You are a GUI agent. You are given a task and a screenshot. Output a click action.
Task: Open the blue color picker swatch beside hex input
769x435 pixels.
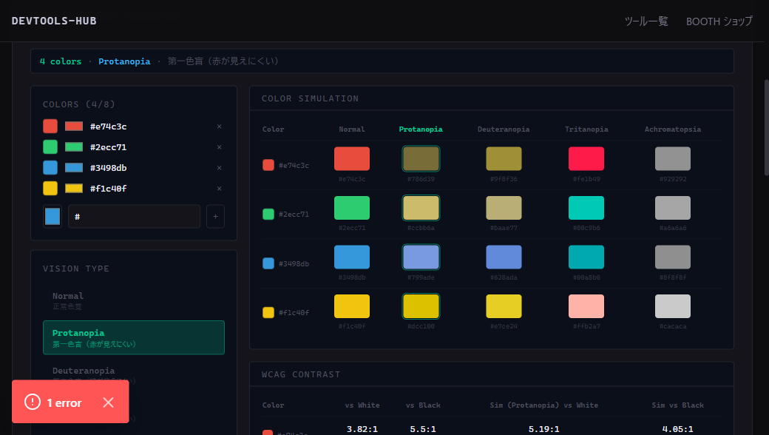coord(52,216)
